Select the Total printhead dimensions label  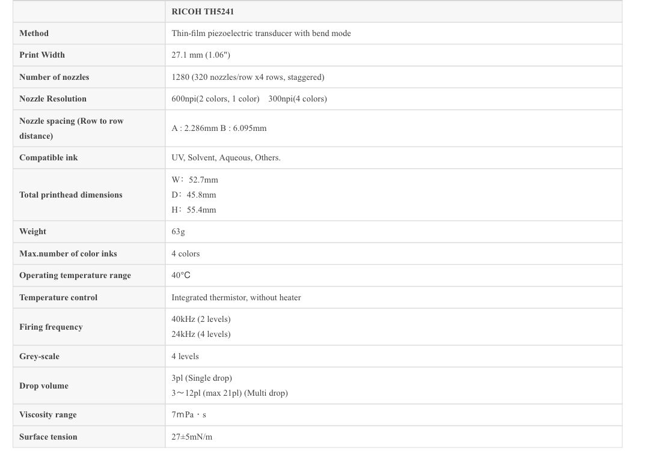(x=71, y=195)
